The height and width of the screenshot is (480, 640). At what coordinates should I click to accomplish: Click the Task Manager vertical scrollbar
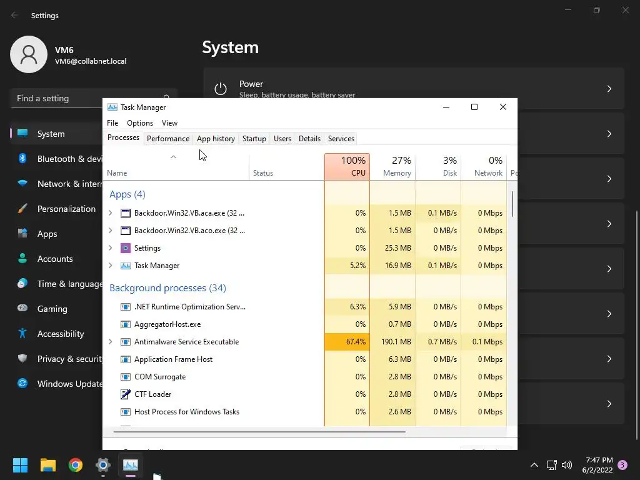[512, 204]
